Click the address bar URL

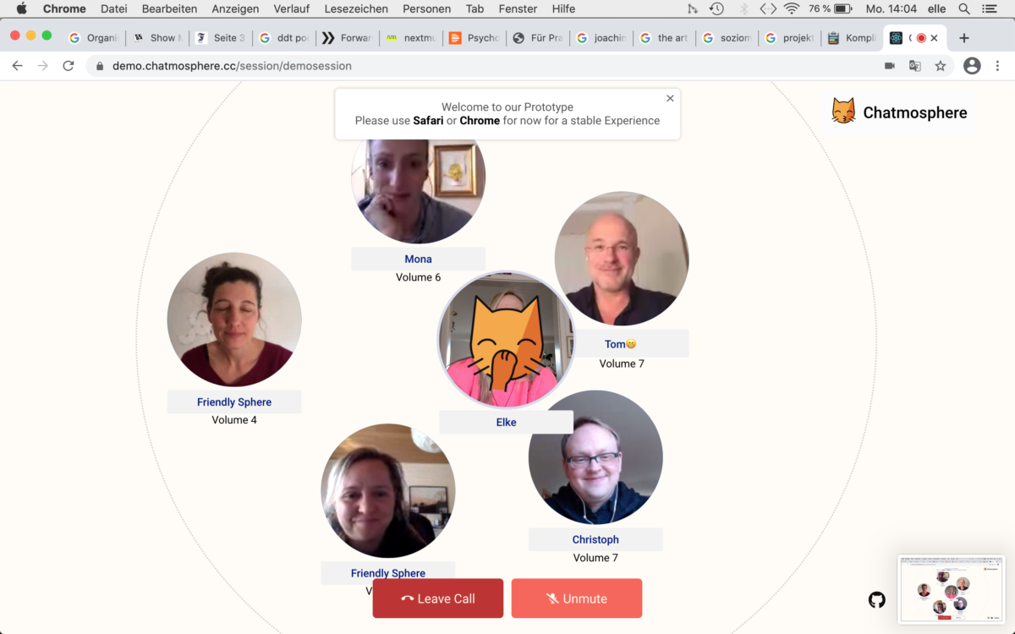[232, 66]
